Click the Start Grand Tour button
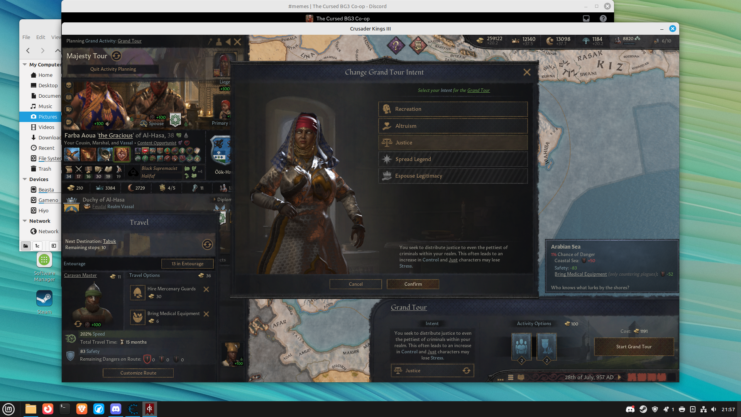741x417 pixels. pos(634,347)
